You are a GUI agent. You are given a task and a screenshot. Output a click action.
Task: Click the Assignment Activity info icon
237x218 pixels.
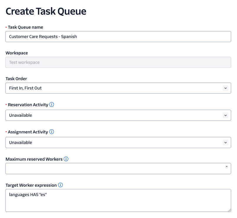[x=51, y=132]
